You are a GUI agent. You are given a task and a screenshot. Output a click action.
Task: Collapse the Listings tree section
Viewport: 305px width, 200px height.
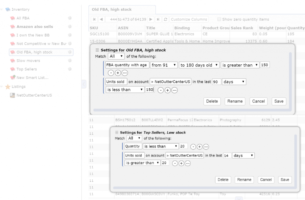[1, 86]
